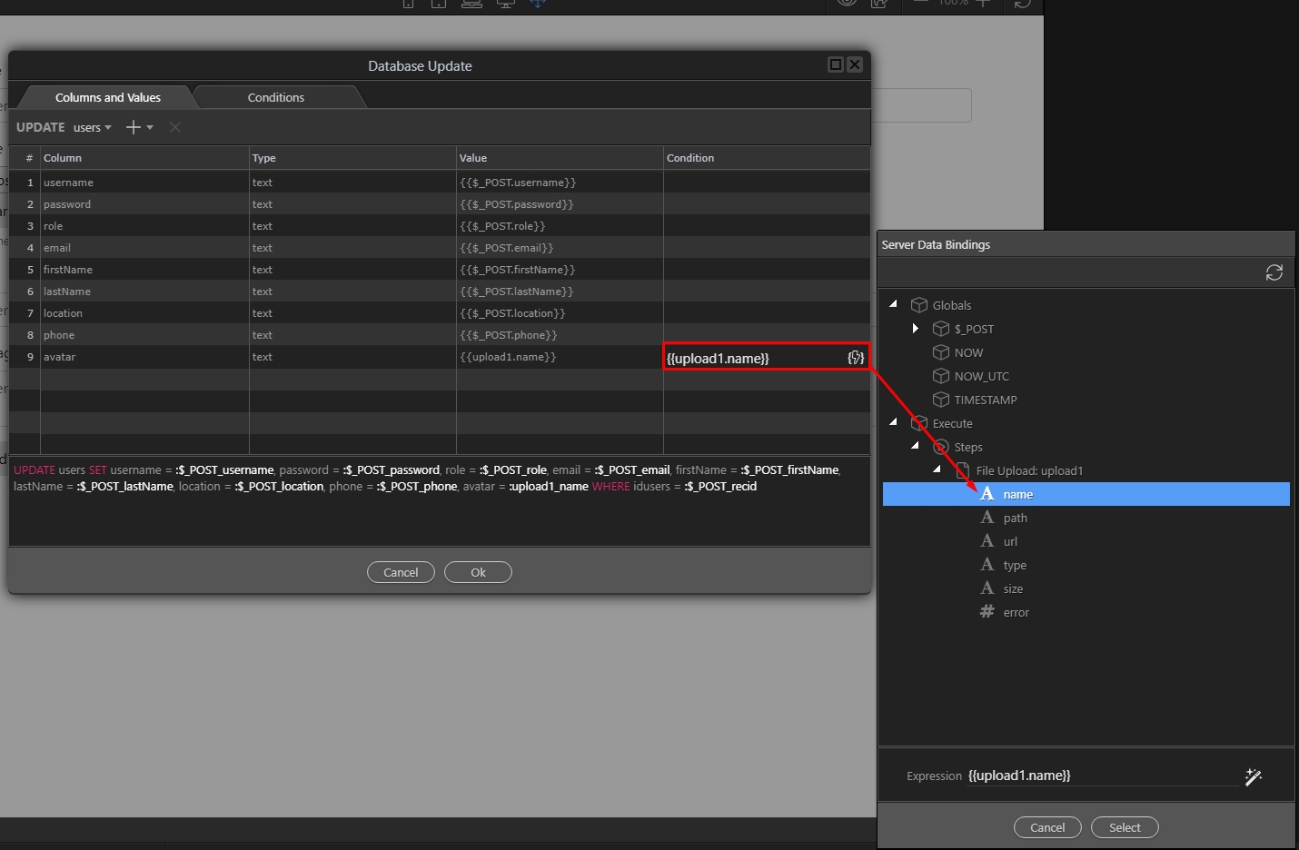Click the {{upload1.name}} value cell
Screen dimensions: 1299x850
click(560, 357)
